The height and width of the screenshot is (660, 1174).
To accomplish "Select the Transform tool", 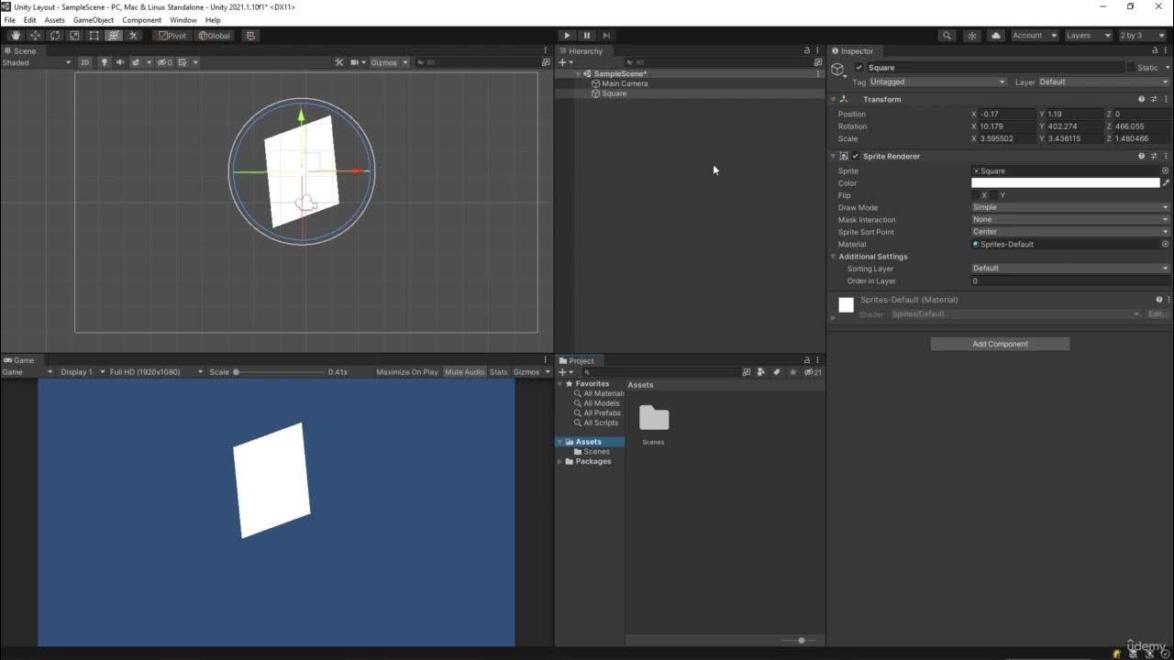I will coord(114,36).
